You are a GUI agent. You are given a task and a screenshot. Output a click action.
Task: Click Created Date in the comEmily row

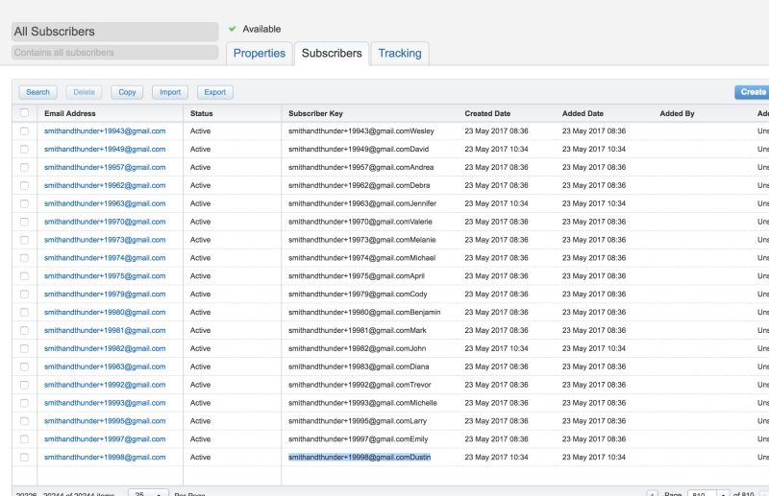pyautogui.click(x=496, y=439)
